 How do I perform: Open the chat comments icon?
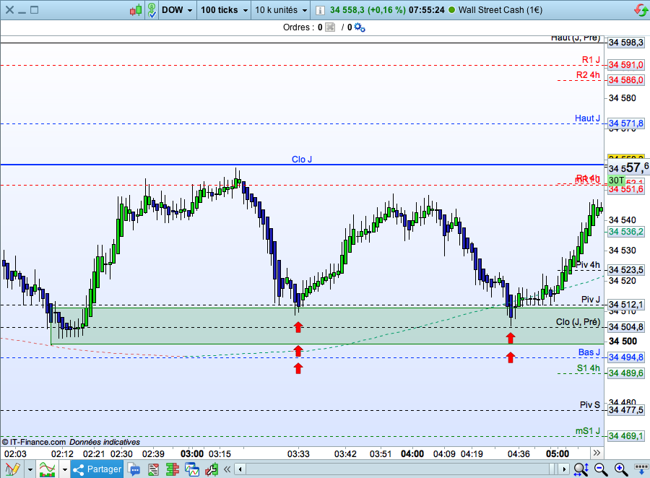click(134, 469)
